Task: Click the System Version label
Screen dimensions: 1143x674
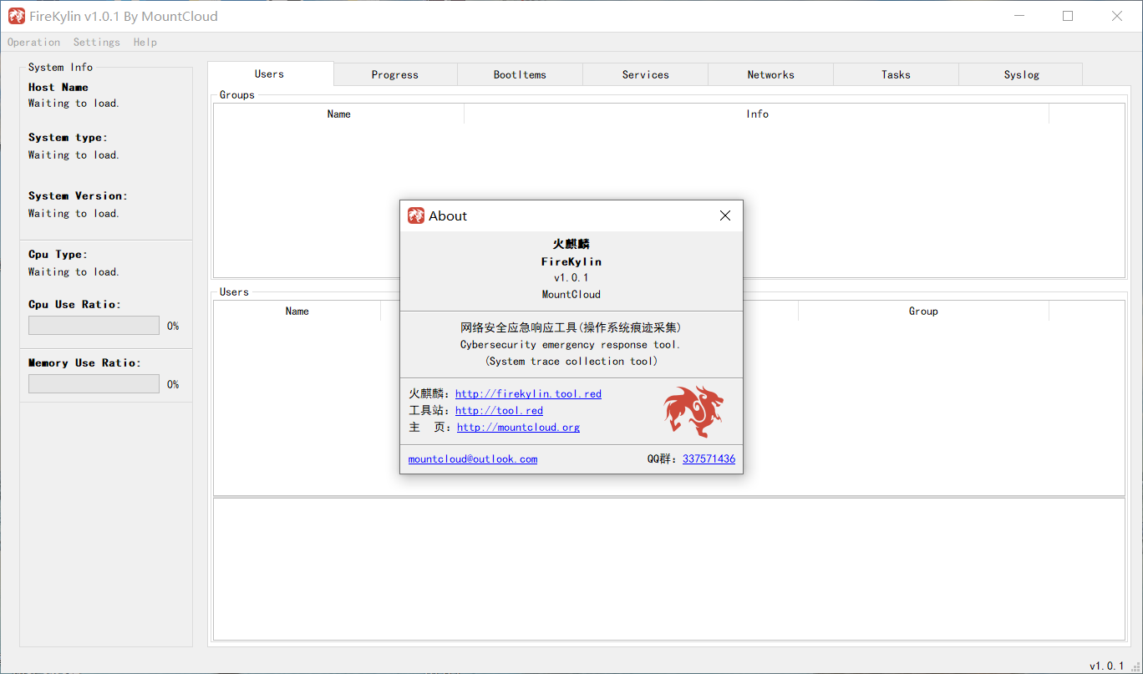Action: tap(78, 195)
